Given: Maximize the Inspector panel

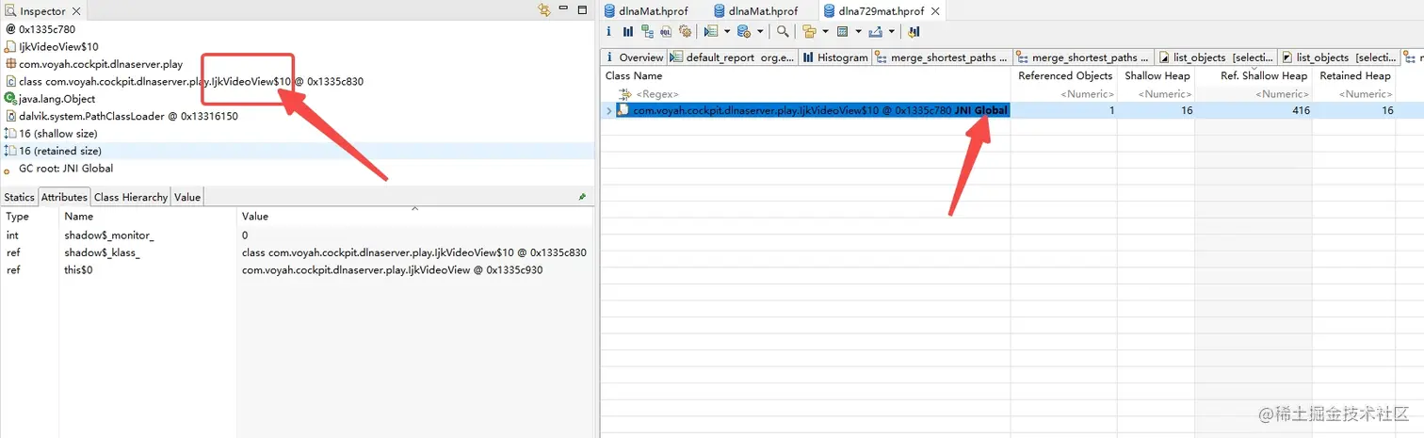Looking at the screenshot, I should click(584, 9).
